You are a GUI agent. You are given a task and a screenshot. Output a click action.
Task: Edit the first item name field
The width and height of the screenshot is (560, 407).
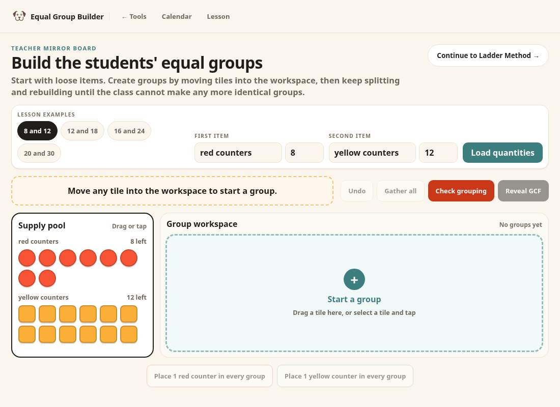coord(238,153)
